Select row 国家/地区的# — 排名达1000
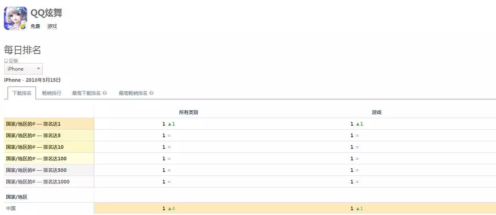Image resolution: width=496 pixels, height=215 pixels. click(49, 182)
